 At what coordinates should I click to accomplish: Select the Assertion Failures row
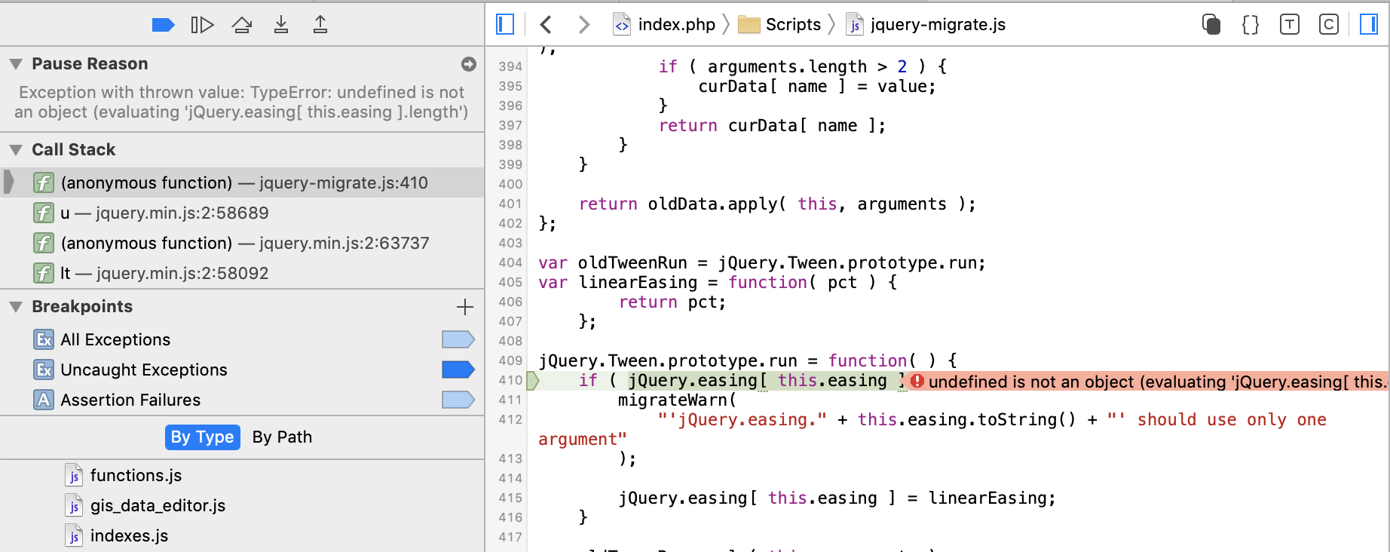pyautogui.click(x=242, y=400)
